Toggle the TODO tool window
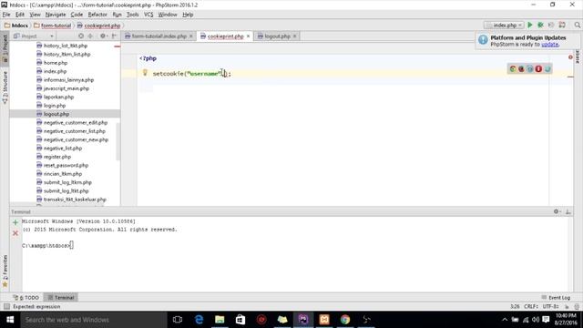This screenshot has height=328, width=583. [x=26, y=298]
